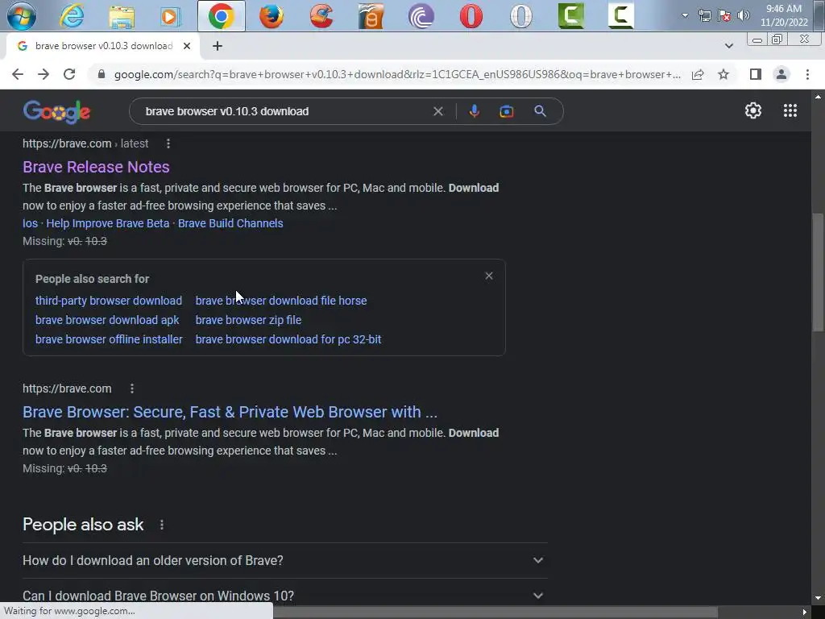Image resolution: width=825 pixels, height=619 pixels.
Task: Open options for brave.com latest result
Action: [168, 143]
